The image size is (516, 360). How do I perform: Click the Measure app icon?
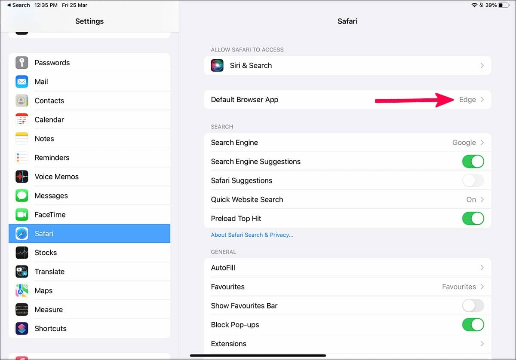(x=22, y=309)
